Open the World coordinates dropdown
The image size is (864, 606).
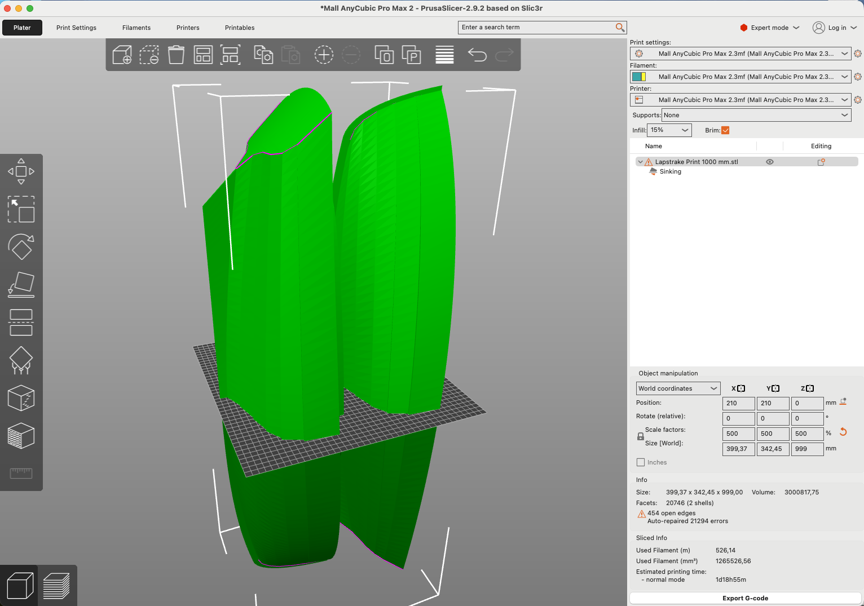click(678, 388)
